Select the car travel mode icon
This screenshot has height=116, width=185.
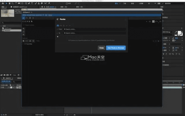57,26
